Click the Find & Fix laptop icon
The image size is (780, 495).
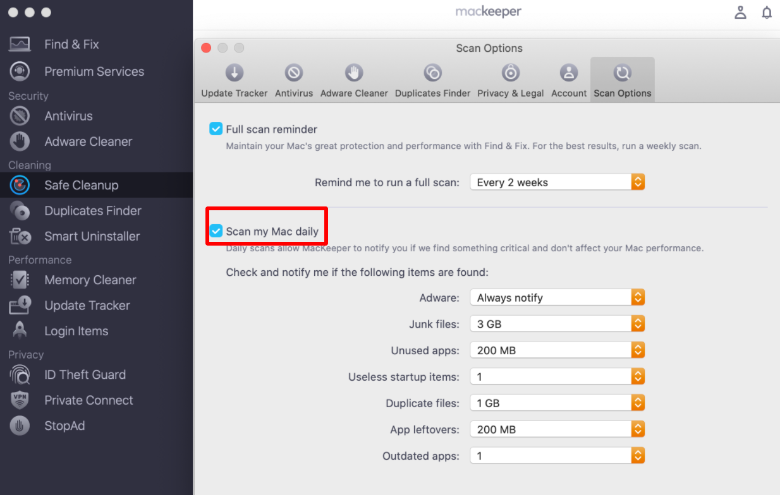pyautogui.click(x=20, y=44)
